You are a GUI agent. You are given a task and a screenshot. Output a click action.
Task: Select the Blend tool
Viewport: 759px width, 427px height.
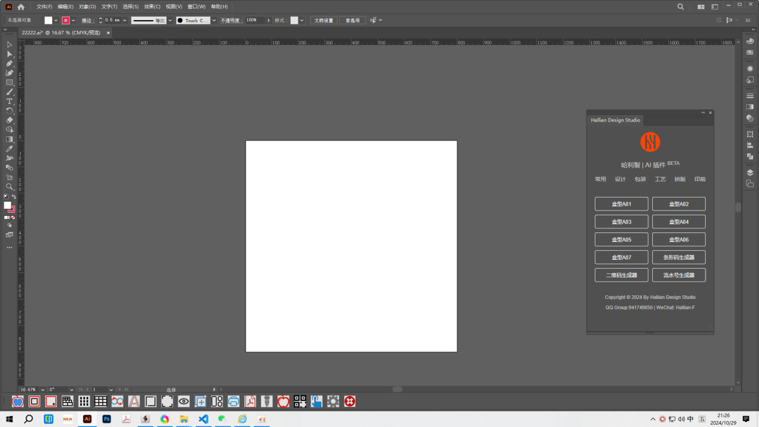coord(9,168)
